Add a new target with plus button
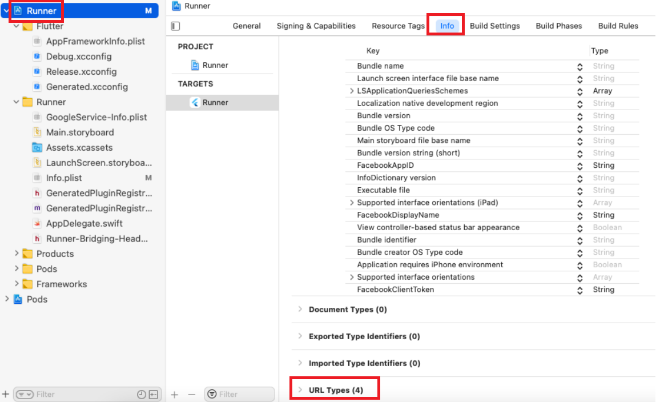The height and width of the screenshot is (402, 660). click(175, 394)
